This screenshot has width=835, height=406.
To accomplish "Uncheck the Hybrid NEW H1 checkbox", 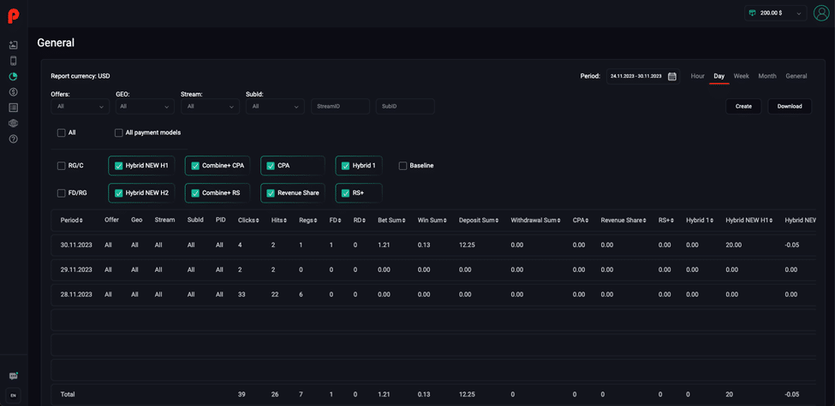I will 119,166.
